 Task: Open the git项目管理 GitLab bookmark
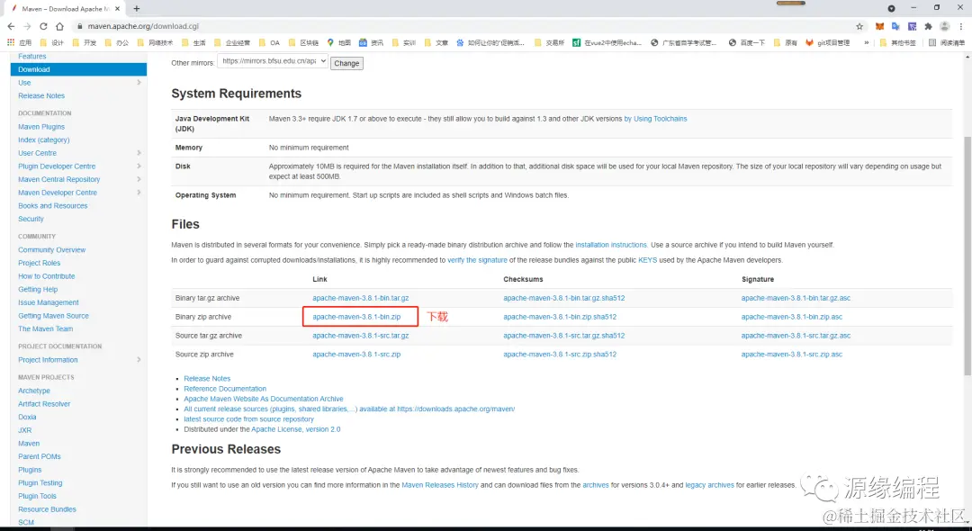click(x=828, y=43)
